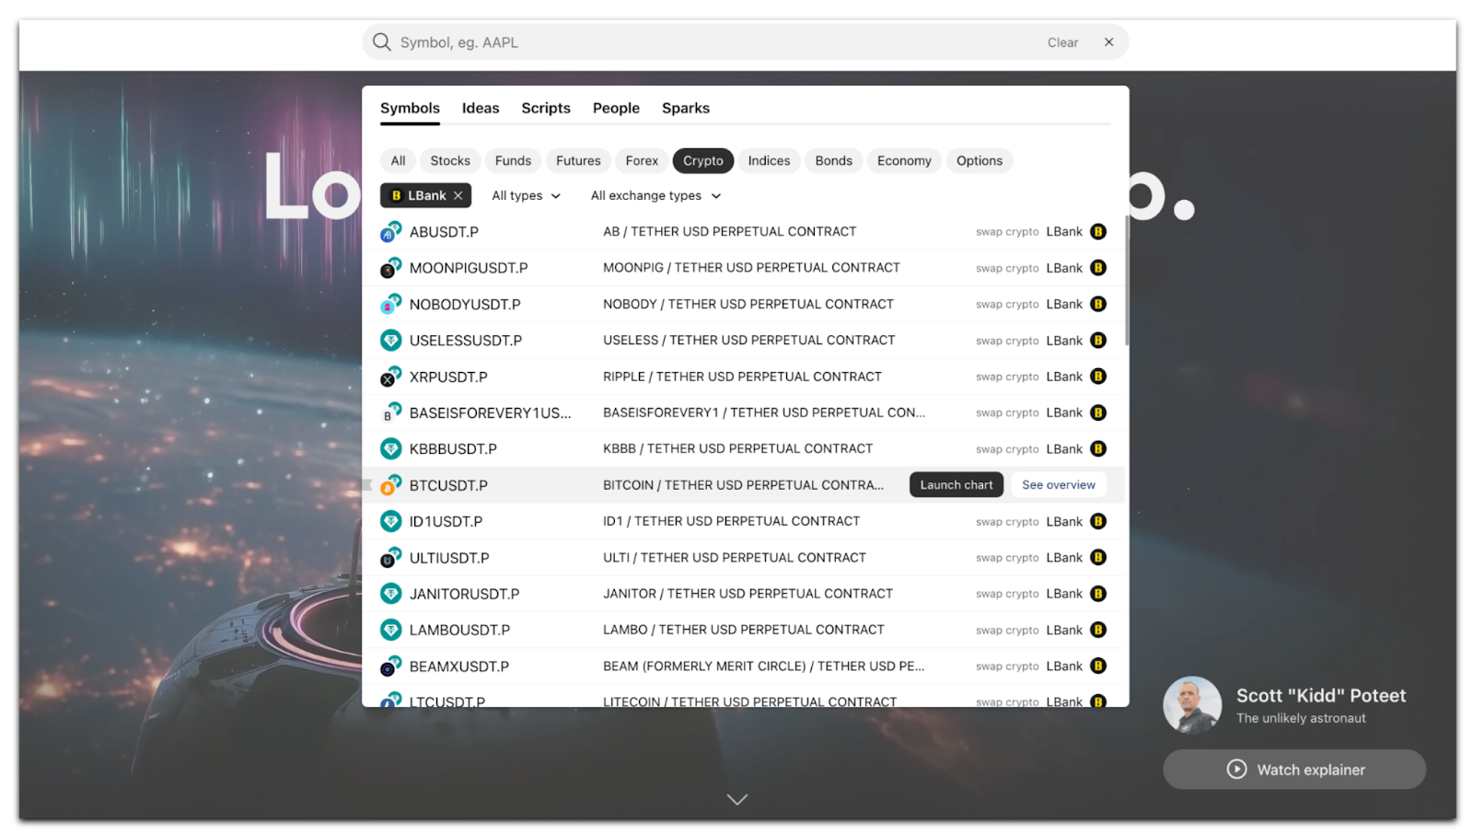Click the ULTIUSDT.P coin icon
This screenshot has width=1473, height=835.
(391, 558)
